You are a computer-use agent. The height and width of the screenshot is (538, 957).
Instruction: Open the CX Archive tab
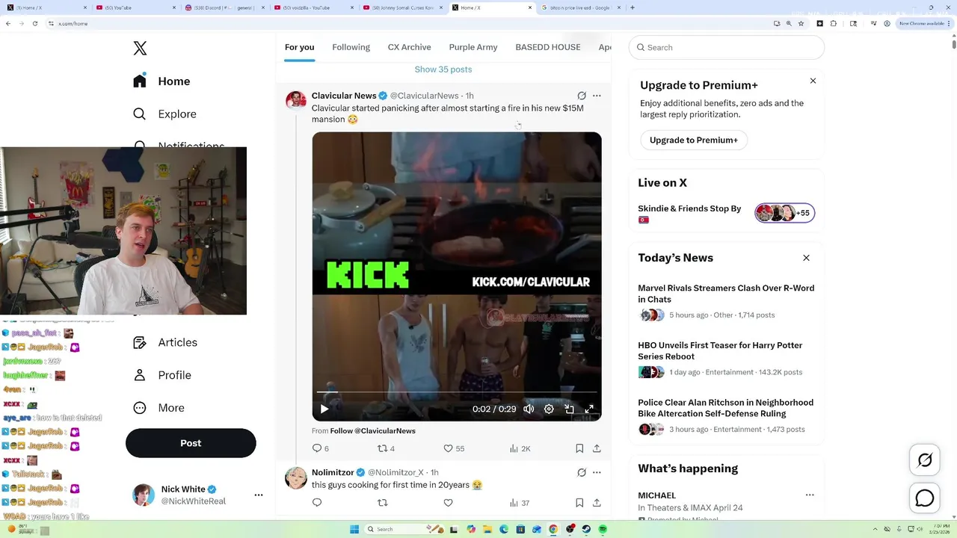[x=409, y=47]
